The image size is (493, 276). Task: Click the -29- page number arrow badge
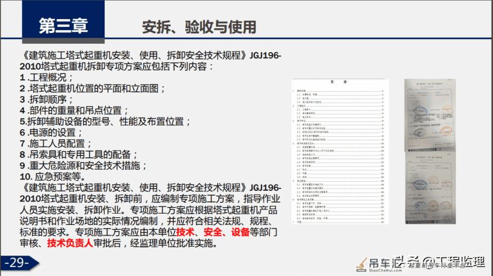click(19, 263)
